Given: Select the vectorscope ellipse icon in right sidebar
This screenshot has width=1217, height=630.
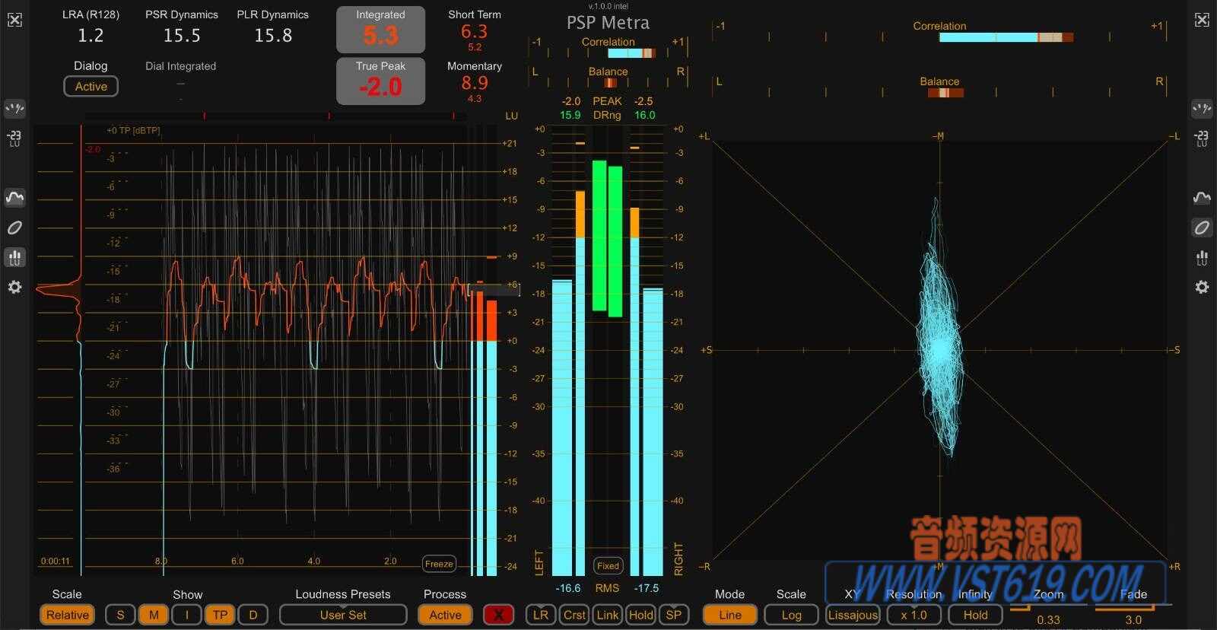Looking at the screenshot, I should click(x=1202, y=228).
